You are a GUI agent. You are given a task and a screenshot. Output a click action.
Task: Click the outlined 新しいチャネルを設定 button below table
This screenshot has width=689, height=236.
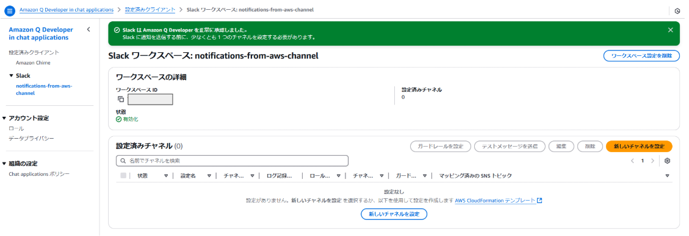[x=394, y=214]
